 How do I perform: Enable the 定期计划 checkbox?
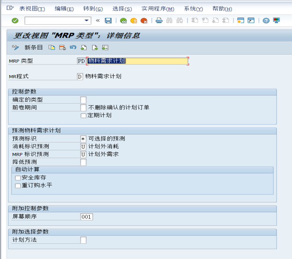click(x=84, y=116)
